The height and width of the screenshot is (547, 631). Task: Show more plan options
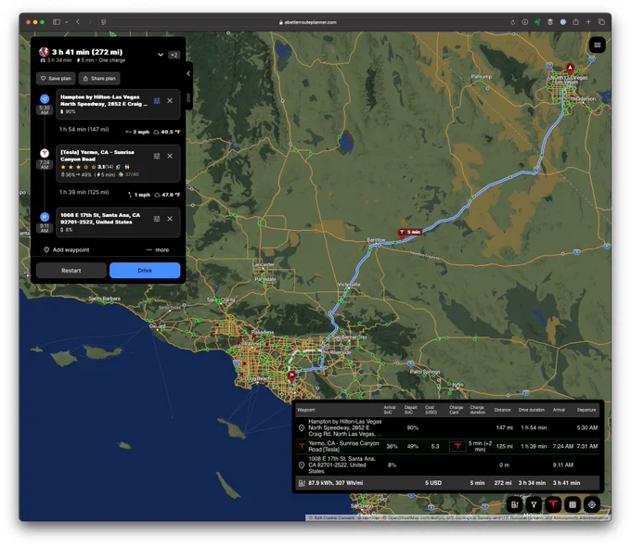(x=158, y=249)
